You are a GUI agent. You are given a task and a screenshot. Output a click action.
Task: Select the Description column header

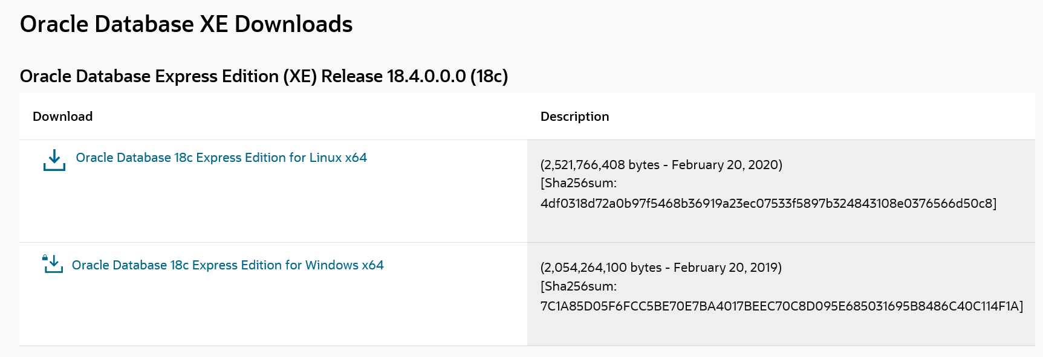click(574, 117)
